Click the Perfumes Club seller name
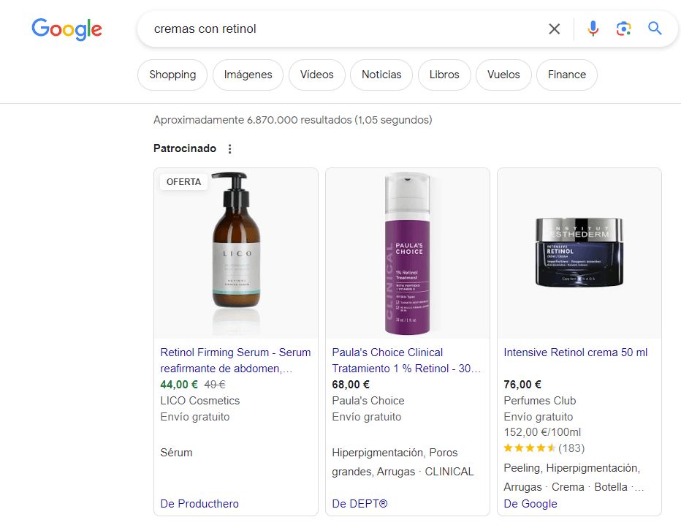Image resolution: width=681 pixels, height=528 pixels. tap(540, 401)
